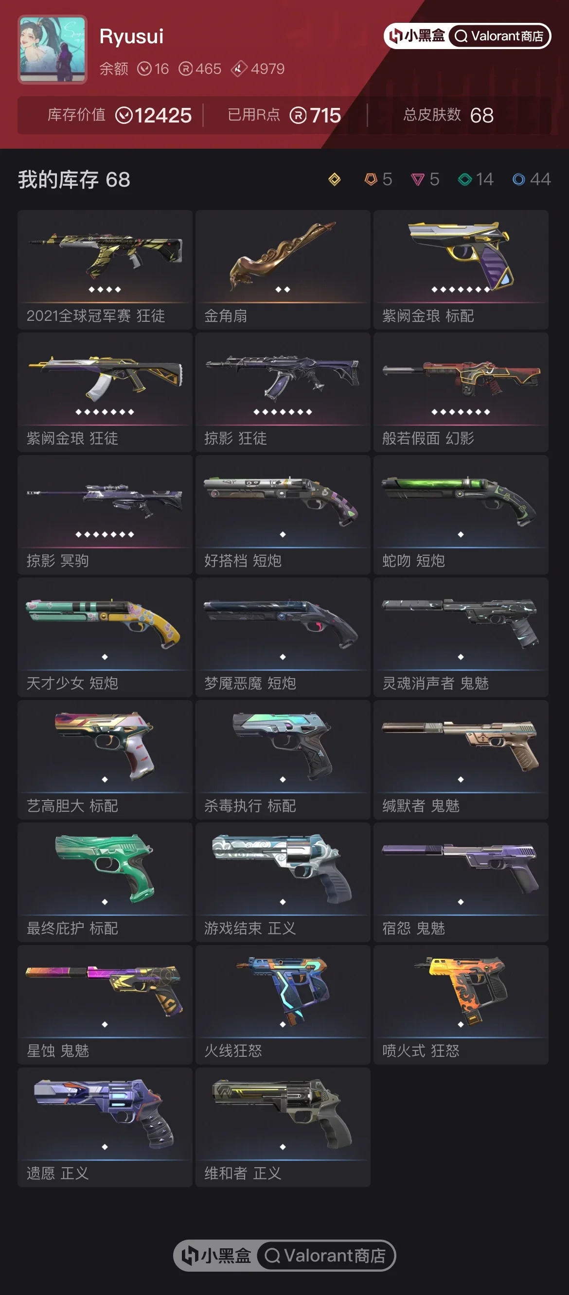The image size is (569, 1295).
Task: Select the pink triangle rarity filter
Action: click(x=425, y=179)
